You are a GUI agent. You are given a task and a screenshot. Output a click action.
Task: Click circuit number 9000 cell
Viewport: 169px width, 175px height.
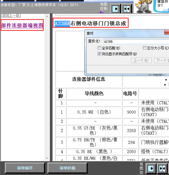(x=130, y=112)
